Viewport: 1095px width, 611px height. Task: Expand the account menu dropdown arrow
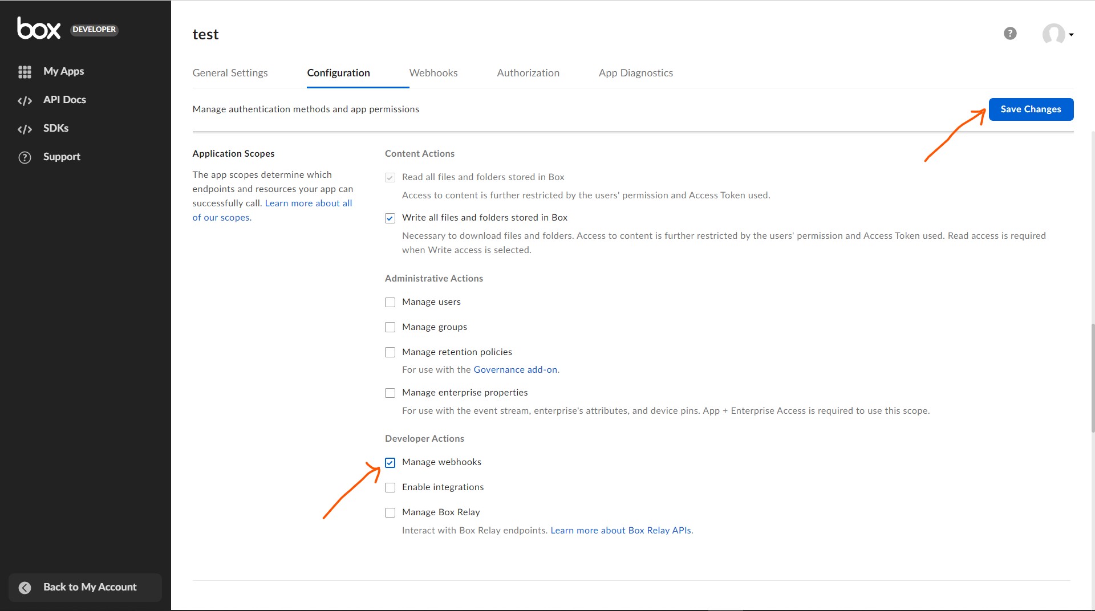pyautogui.click(x=1071, y=35)
